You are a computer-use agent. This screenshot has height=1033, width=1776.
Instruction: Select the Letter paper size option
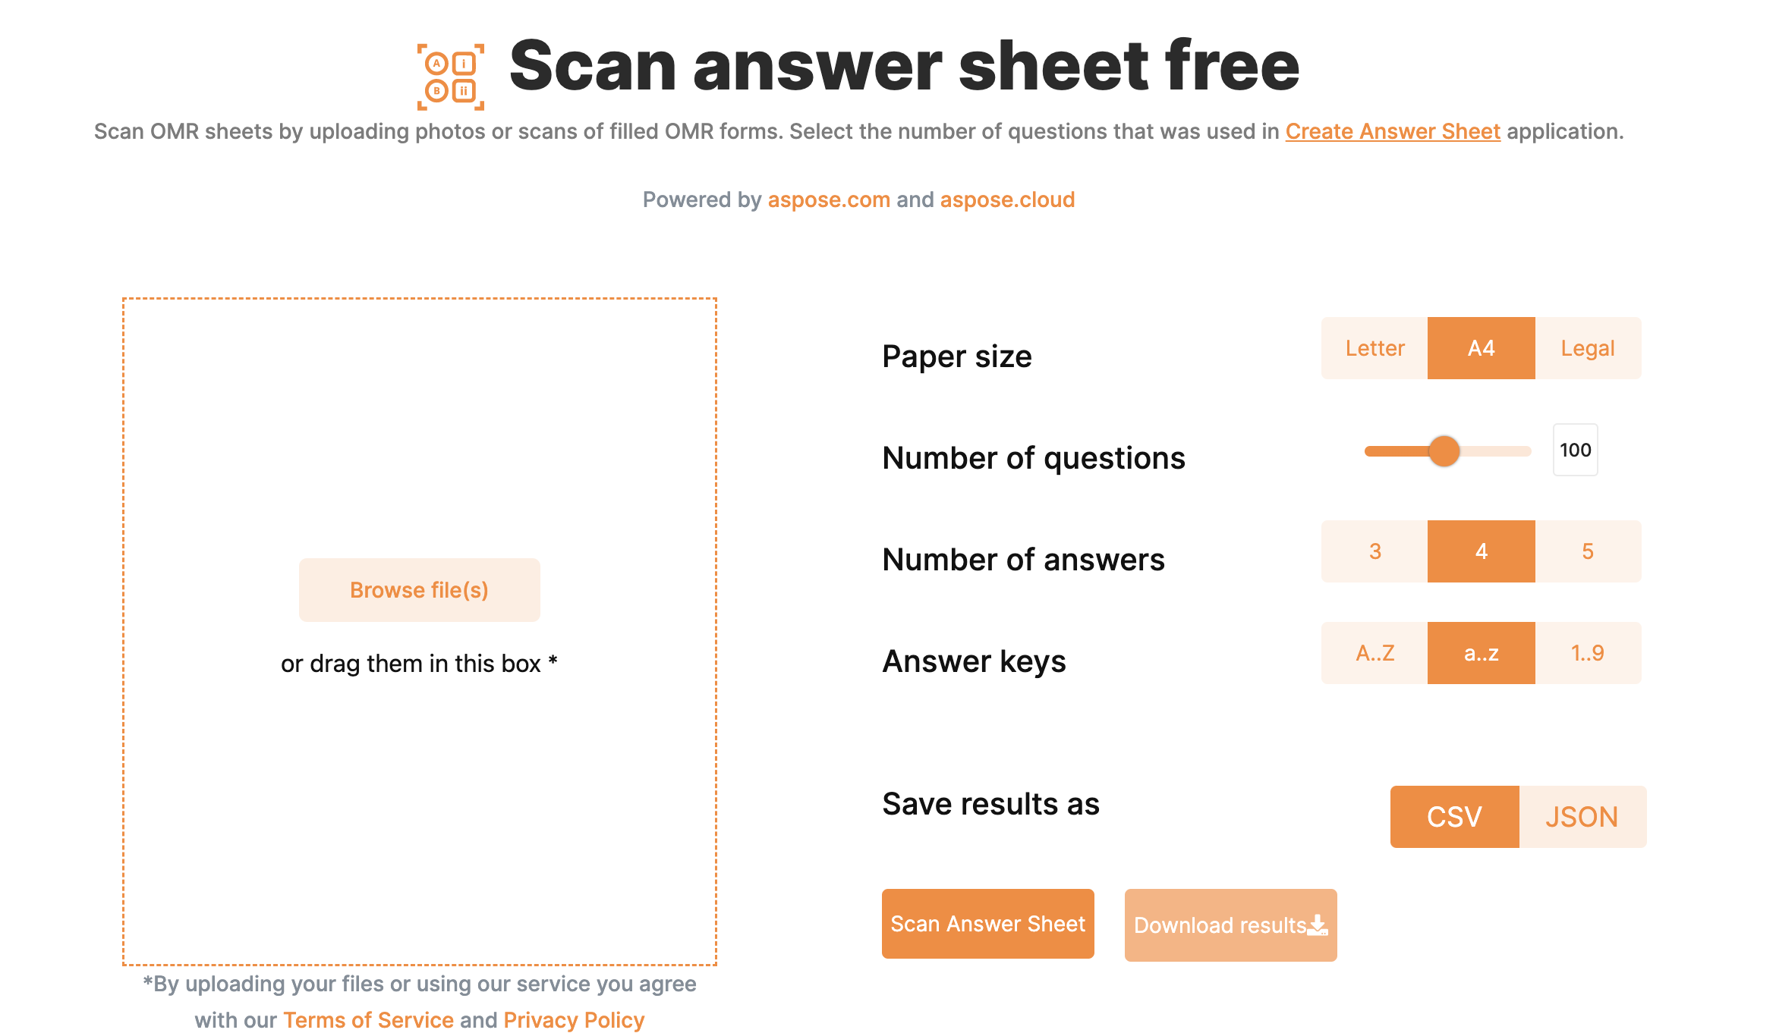(x=1374, y=348)
